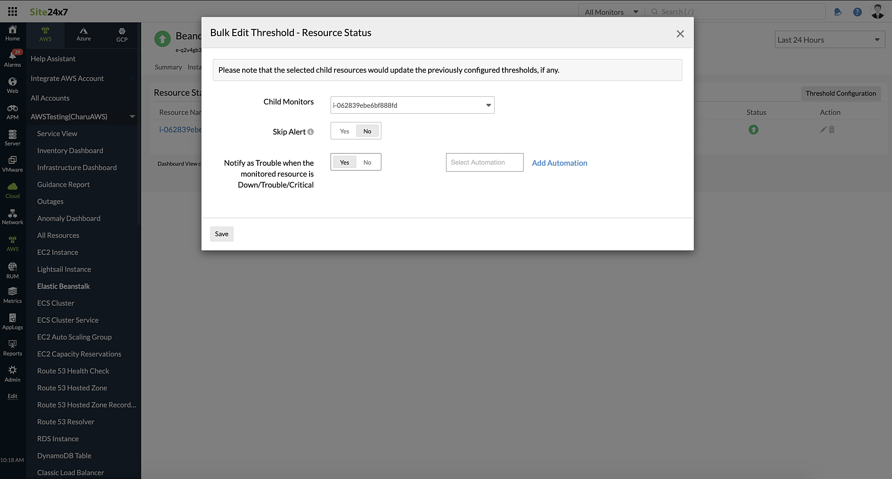Open the Child Monitors dropdown
This screenshot has height=479, width=892.
click(x=488, y=105)
